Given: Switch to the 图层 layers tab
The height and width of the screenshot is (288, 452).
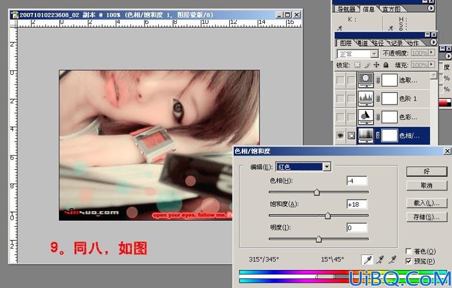Looking at the screenshot, I should click(x=345, y=43).
